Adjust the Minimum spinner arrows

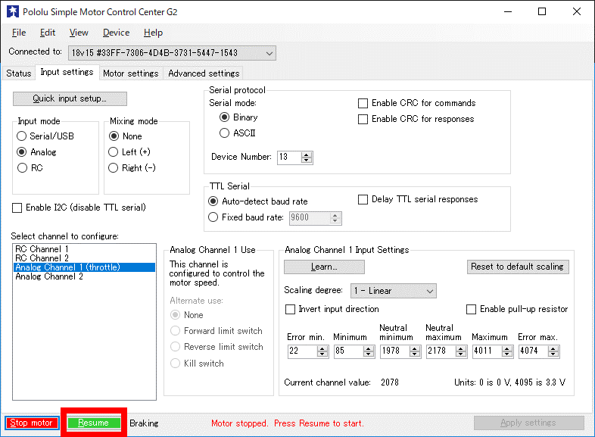(369, 351)
